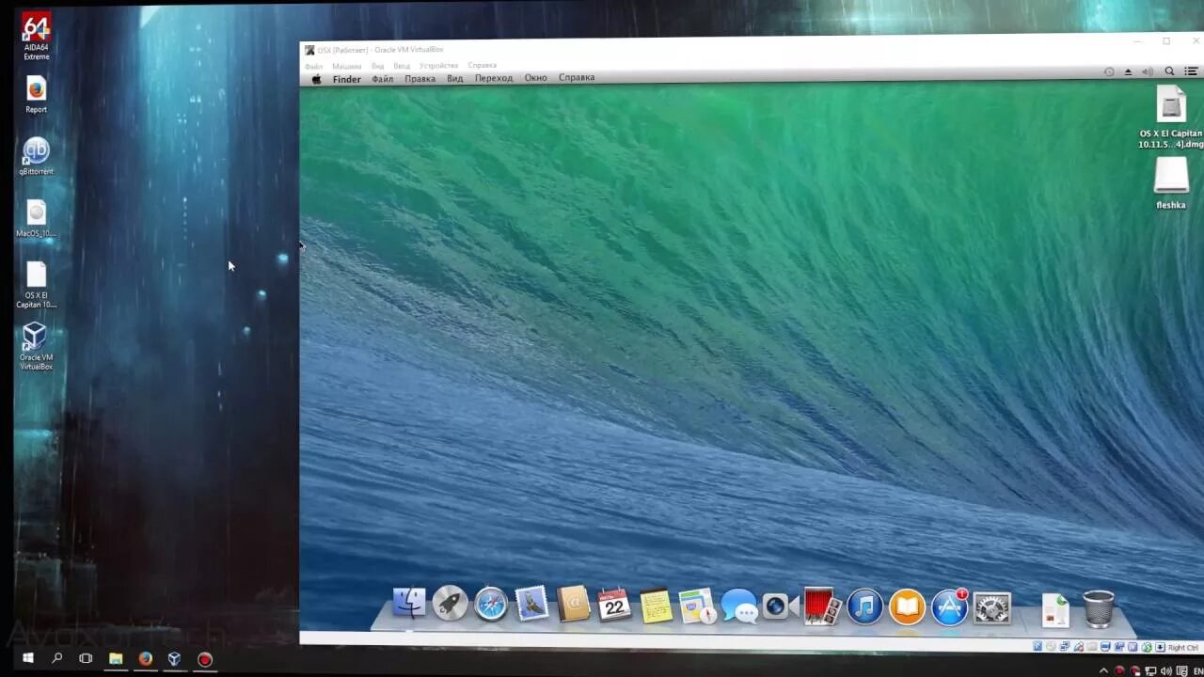Select qBittorrent desktop shortcut
The image size is (1204, 677).
(36, 156)
